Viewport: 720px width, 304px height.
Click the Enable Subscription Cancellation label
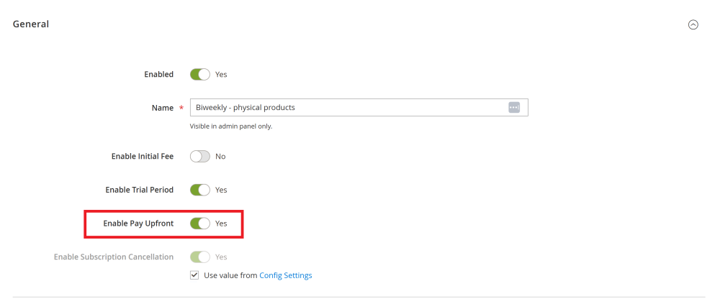(114, 257)
